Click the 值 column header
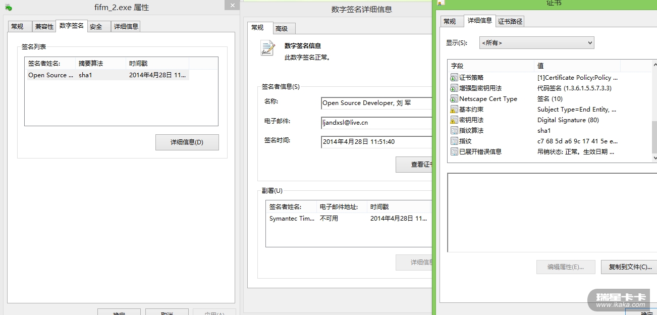The width and height of the screenshot is (657, 315). tap(577, 66)
